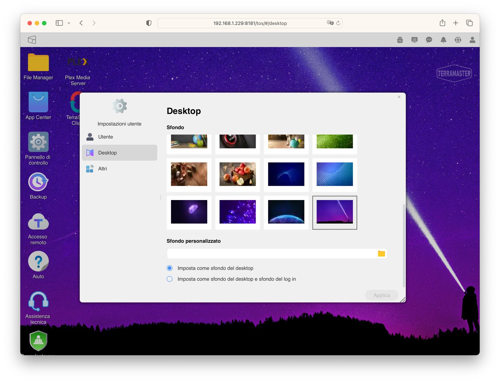Reload the page with the refresh icon

338,23
